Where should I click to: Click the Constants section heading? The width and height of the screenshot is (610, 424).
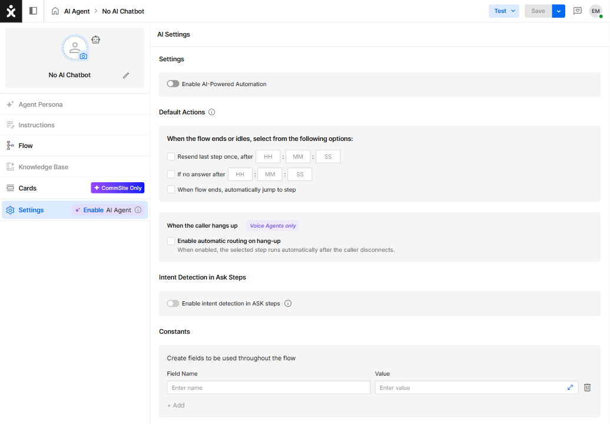pos(174,331)
